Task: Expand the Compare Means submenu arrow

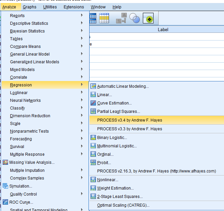Action: (x=82, y=46)
